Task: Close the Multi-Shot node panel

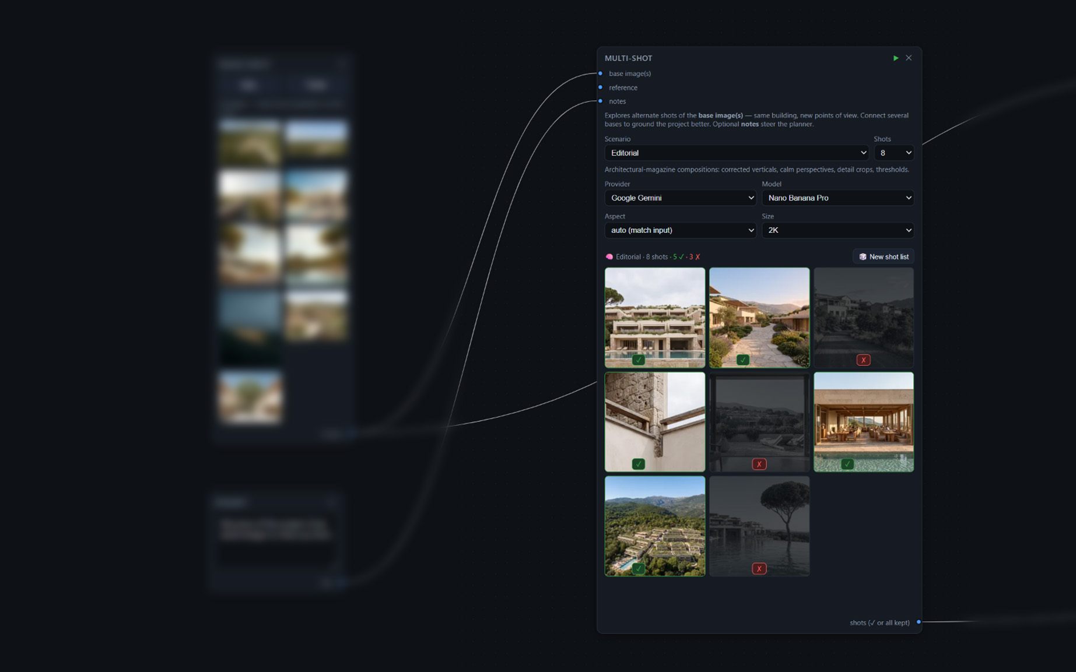Action: [909, 58]
